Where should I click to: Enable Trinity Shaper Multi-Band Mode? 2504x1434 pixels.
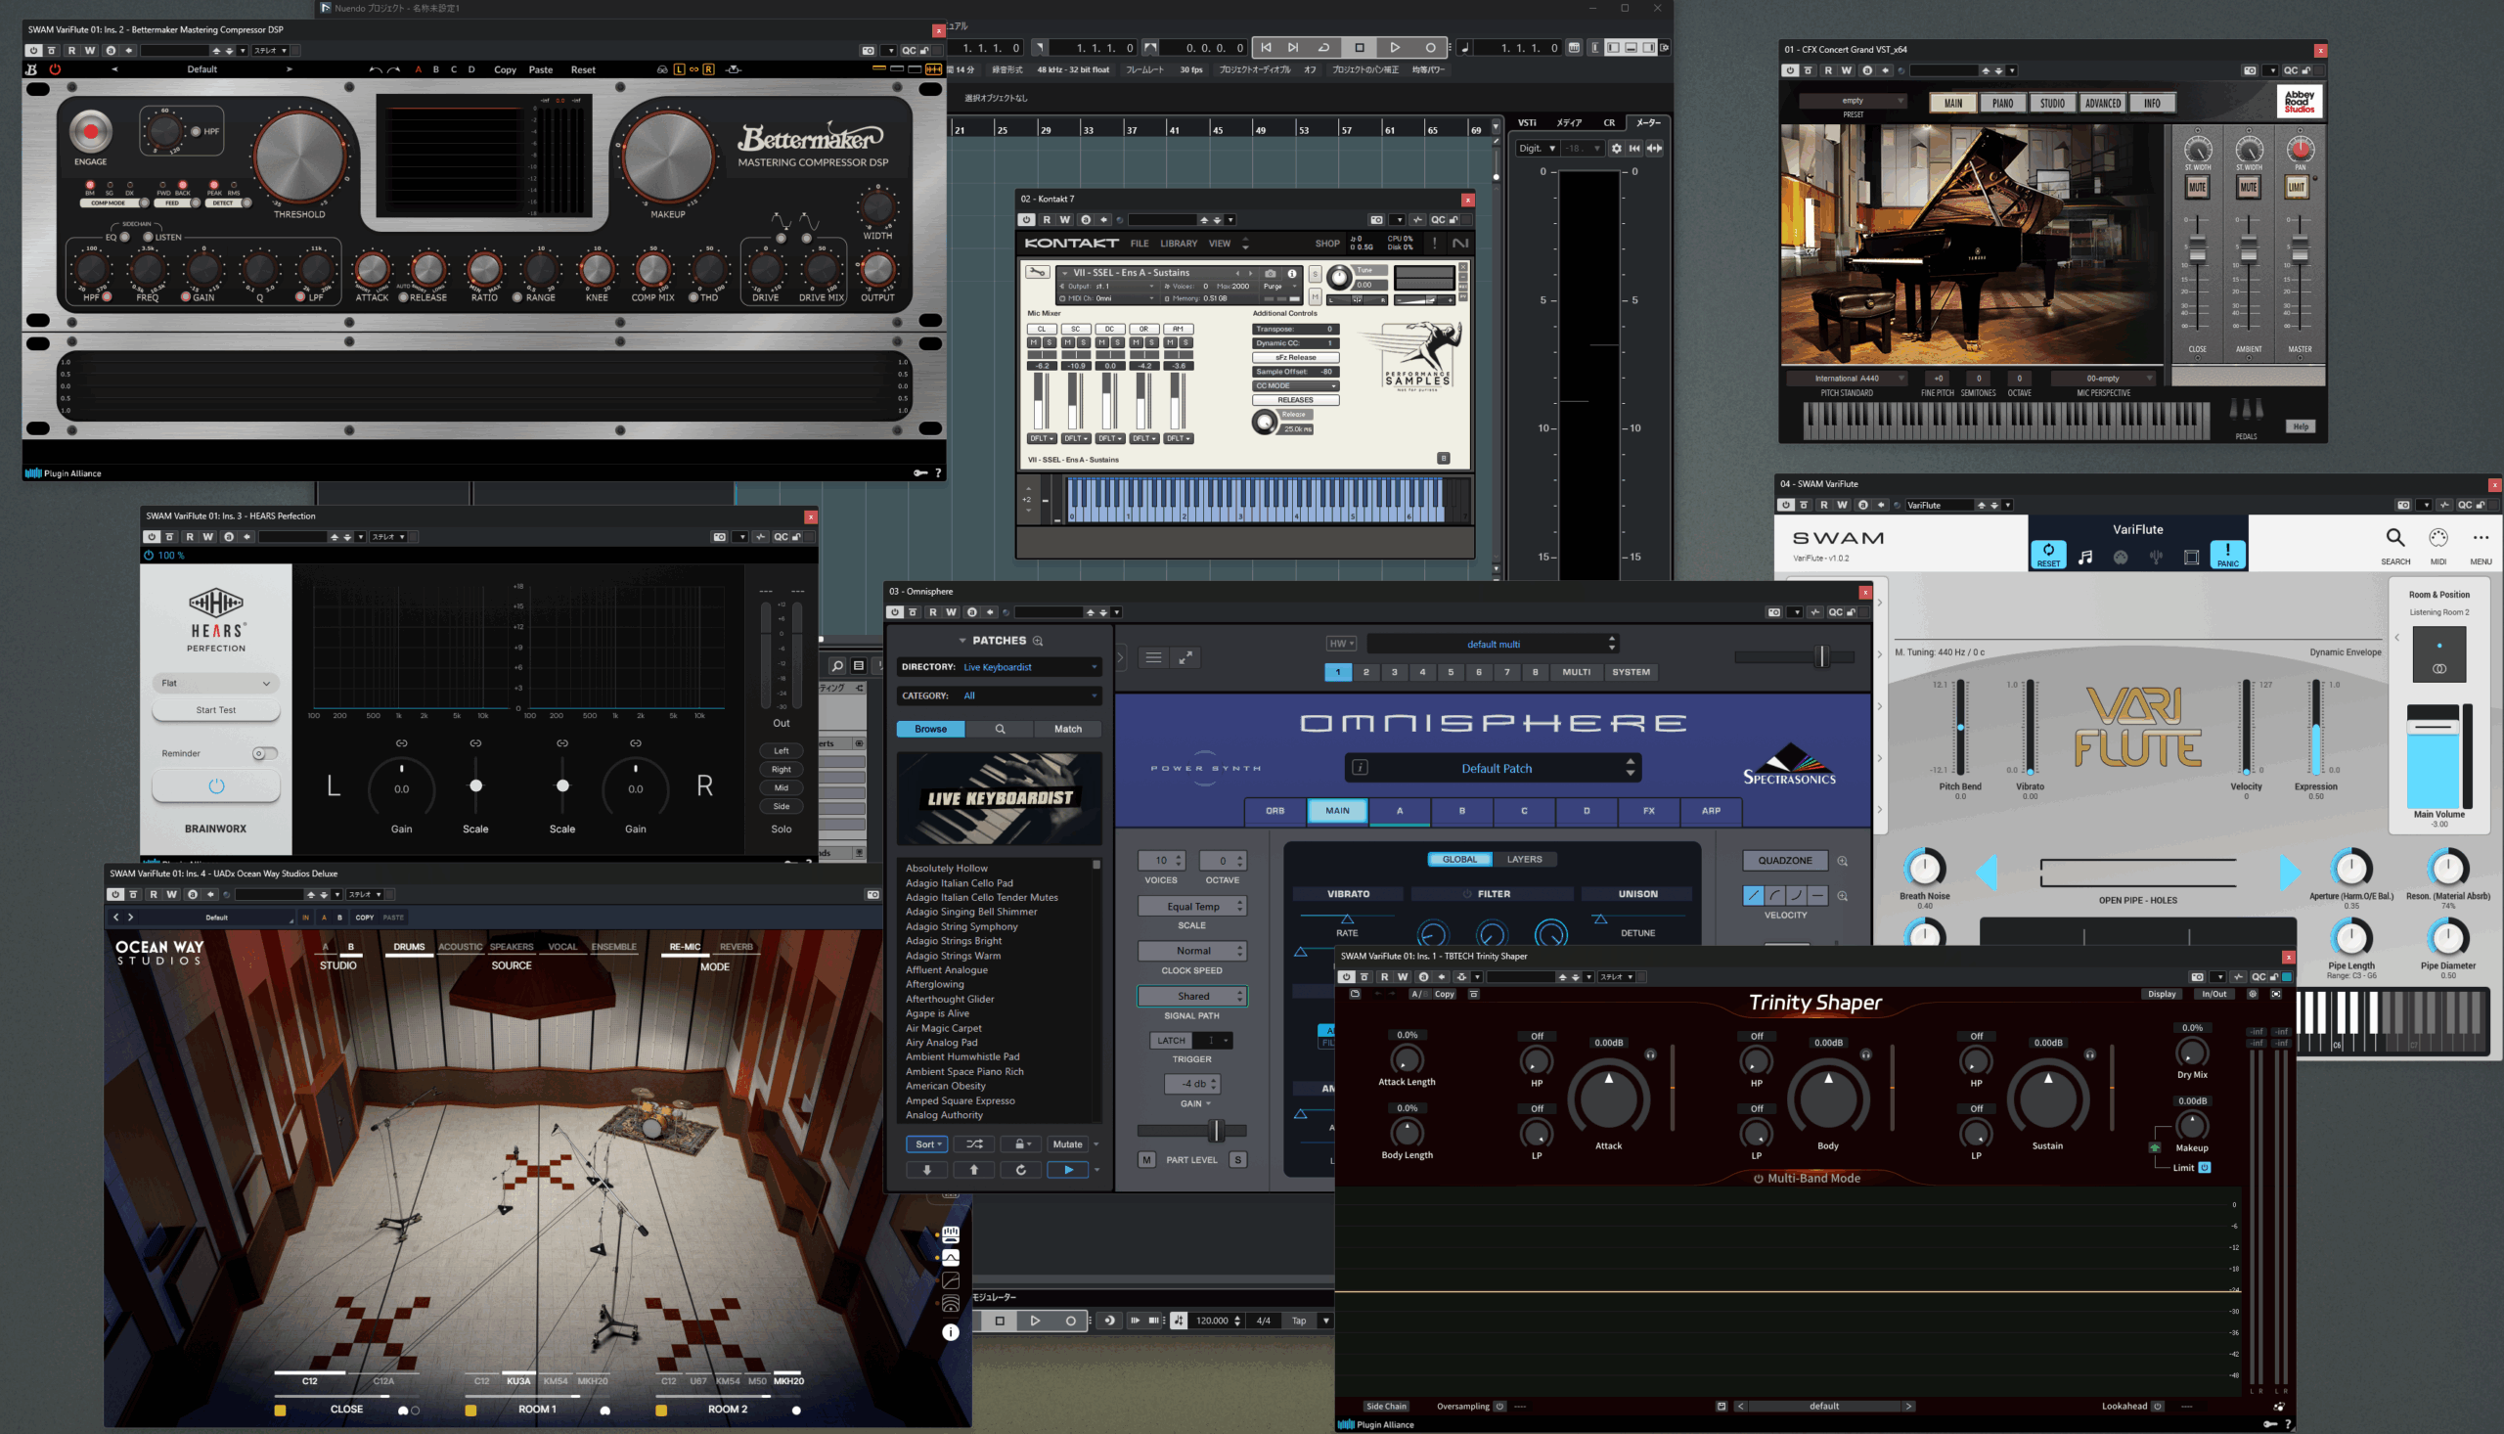point(1758,1179)
